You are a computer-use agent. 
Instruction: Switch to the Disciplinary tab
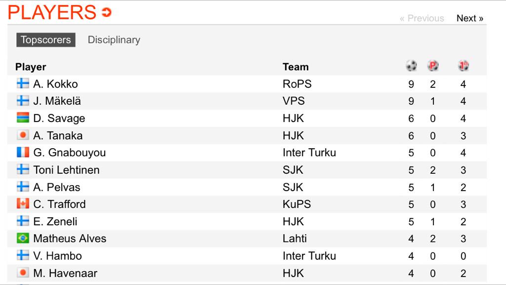[114, 40]
